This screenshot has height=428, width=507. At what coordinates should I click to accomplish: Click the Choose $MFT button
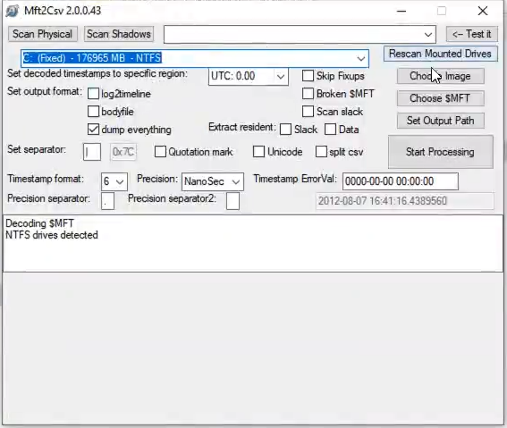pos(441,98)
